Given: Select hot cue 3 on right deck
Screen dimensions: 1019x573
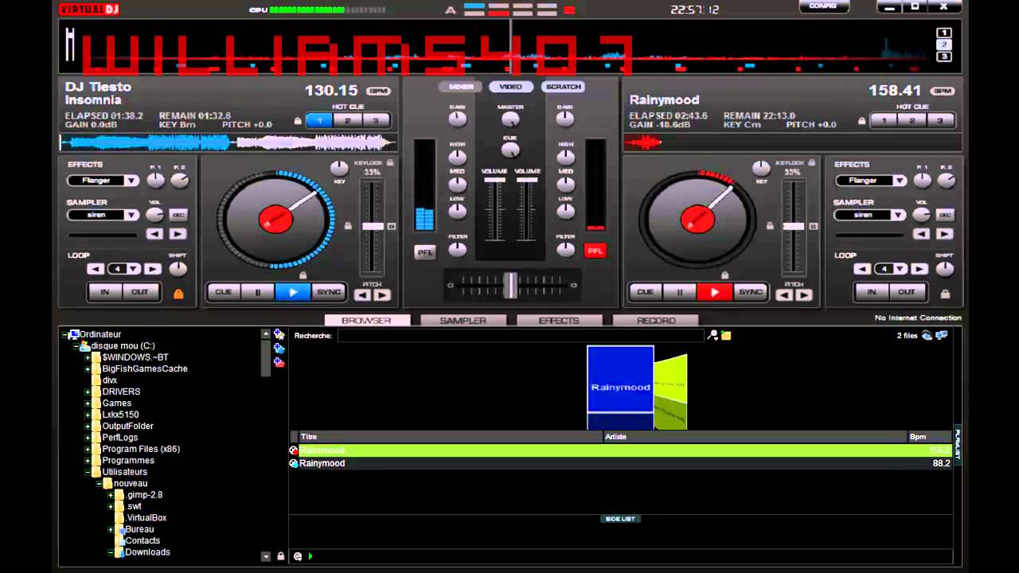Looking at the screenshot, I should [940, 121].
